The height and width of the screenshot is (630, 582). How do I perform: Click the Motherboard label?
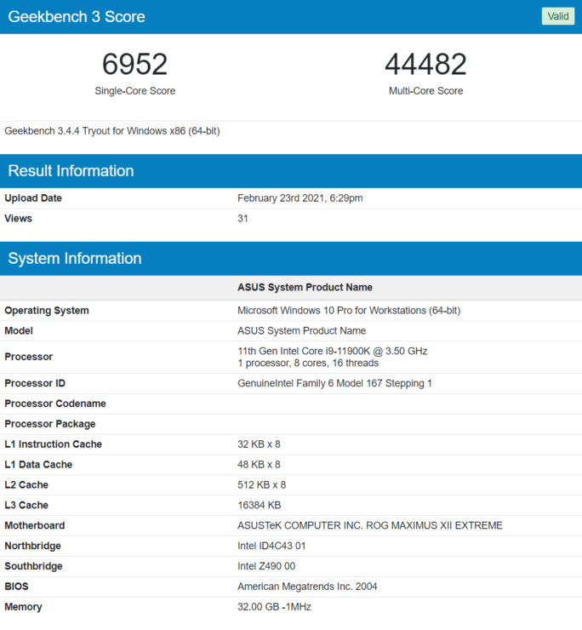(x=35, y=525)
